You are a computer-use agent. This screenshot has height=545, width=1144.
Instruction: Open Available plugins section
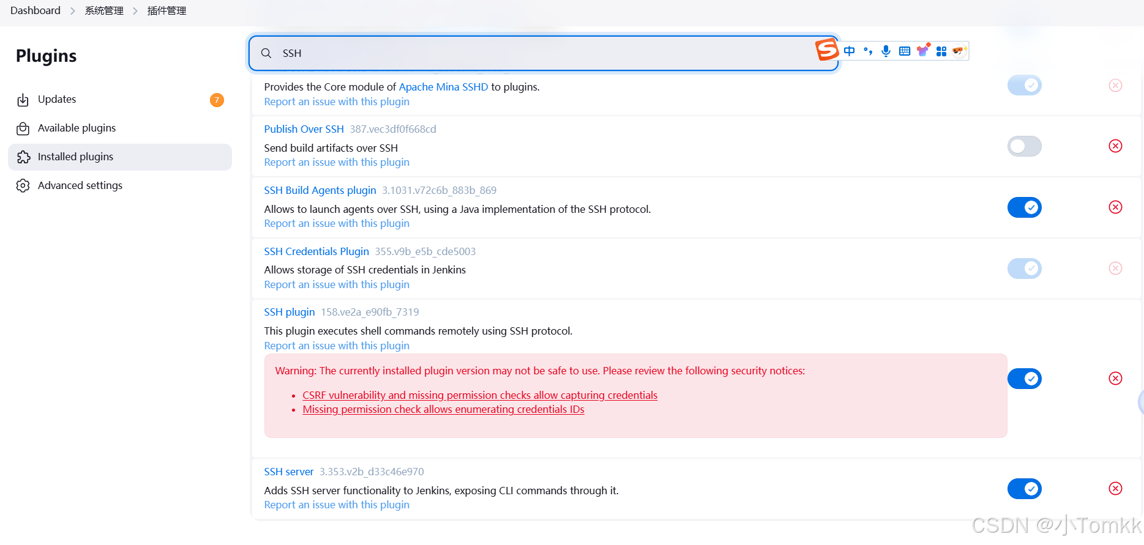pyautogui.click(x=120, y=128)
